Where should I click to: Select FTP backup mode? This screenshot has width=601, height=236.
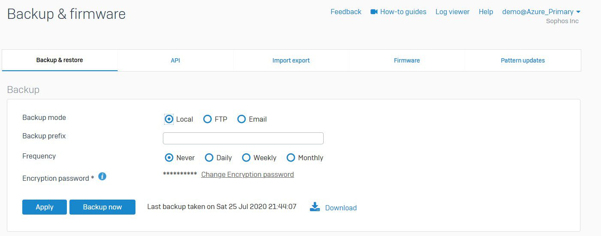pyautogui.click(x=207, y=119)
